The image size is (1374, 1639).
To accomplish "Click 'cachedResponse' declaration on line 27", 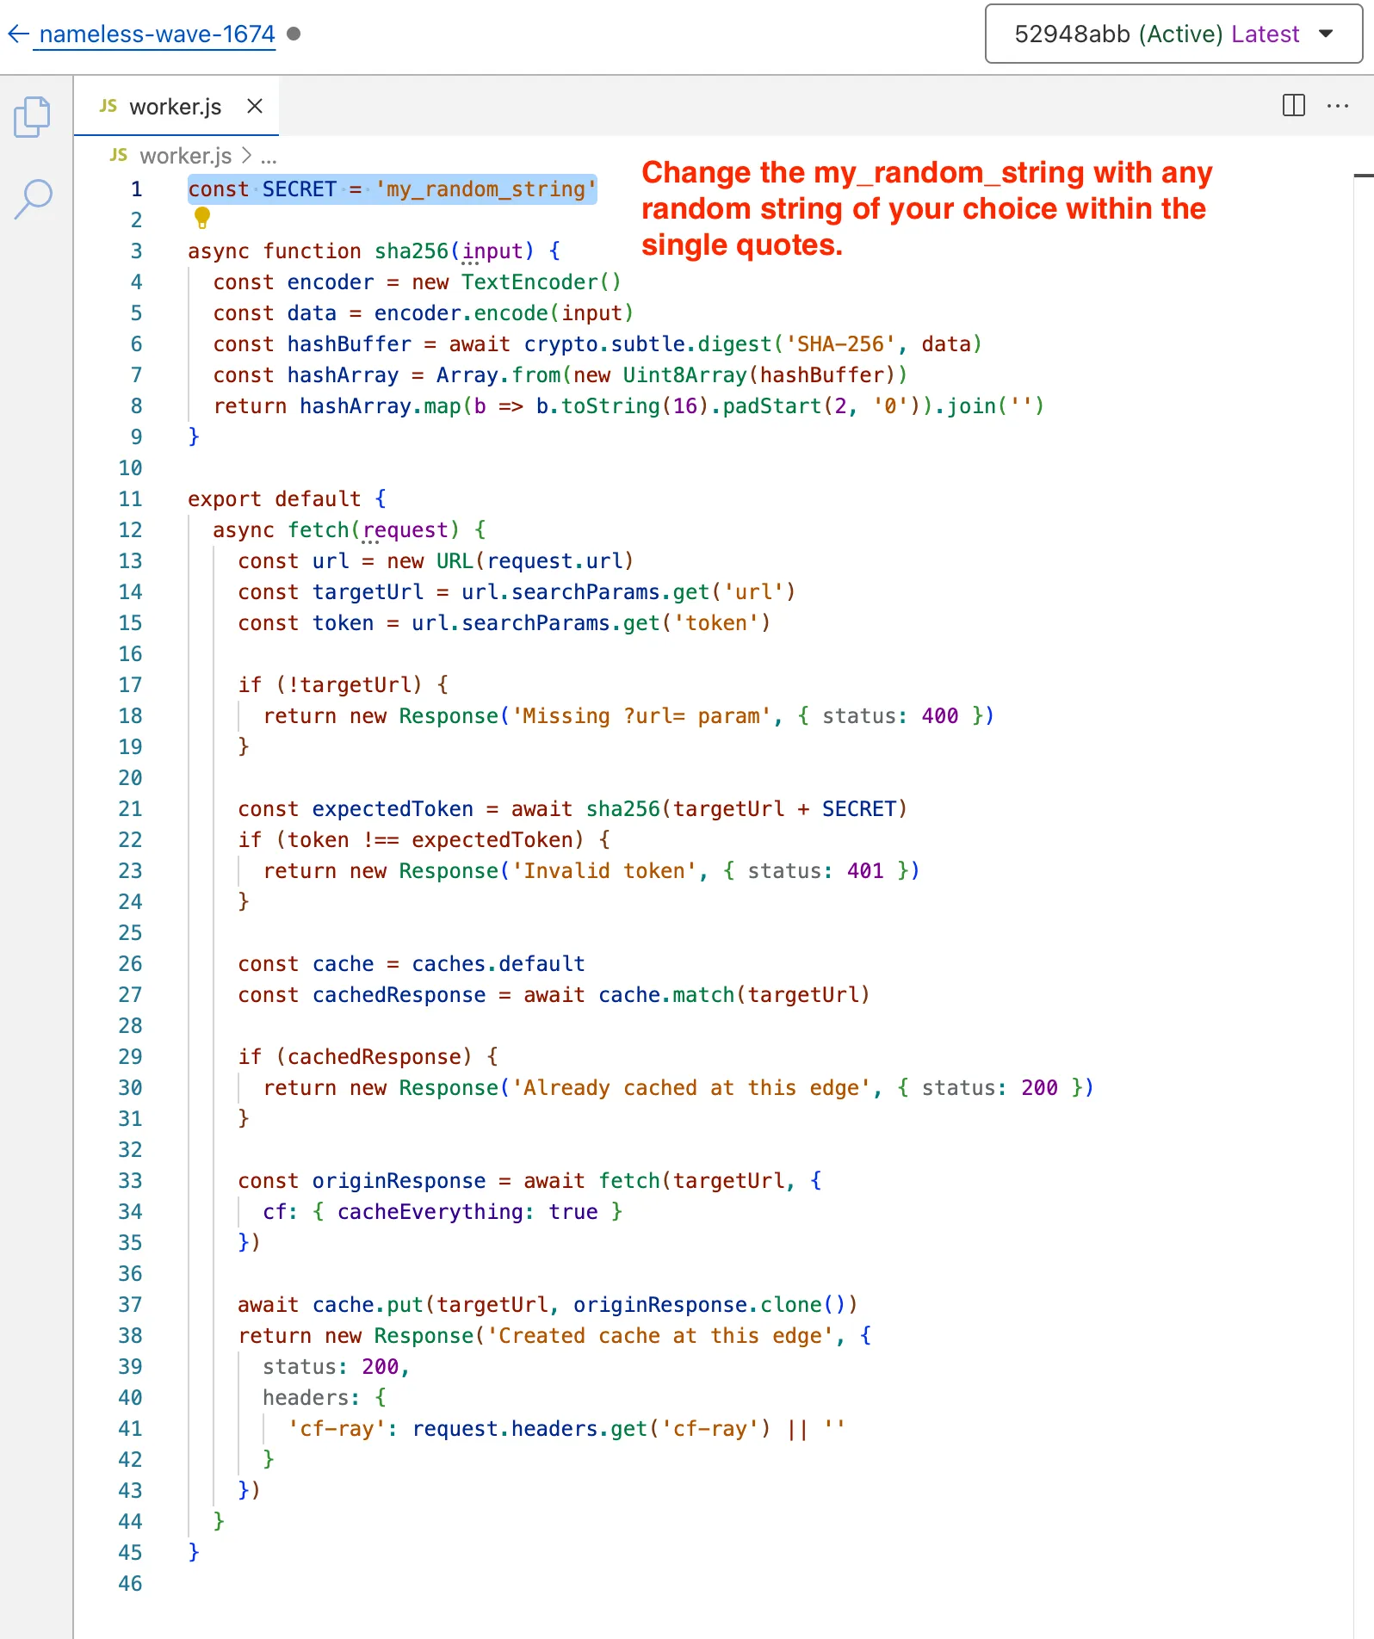I will [x=399, y=994].
